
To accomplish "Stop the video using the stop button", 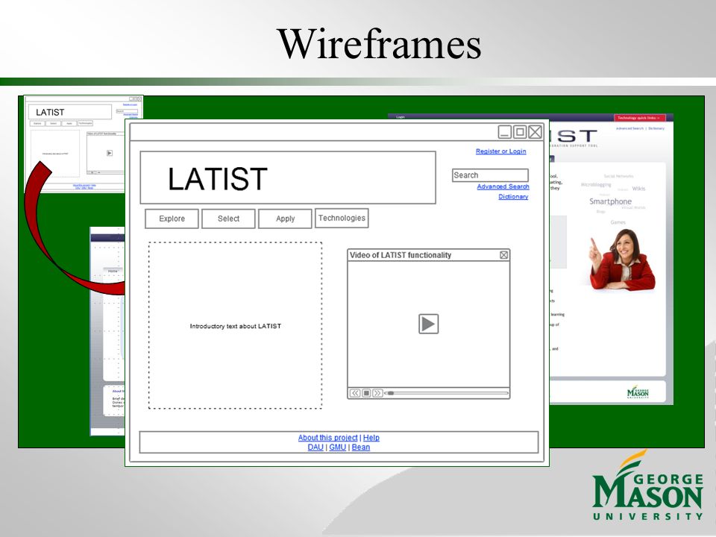I will (366, 393).
